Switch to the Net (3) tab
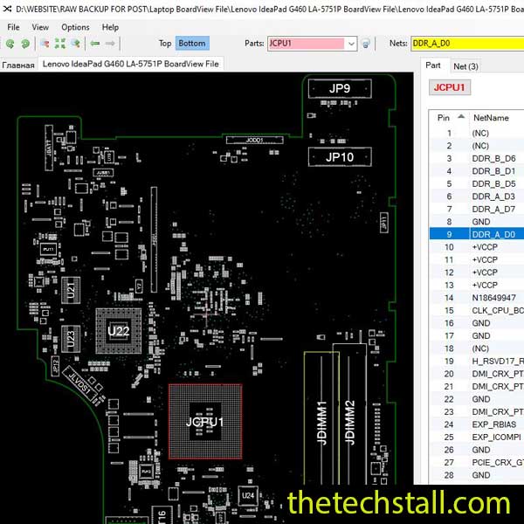The image size is (524, 524). 465,65
